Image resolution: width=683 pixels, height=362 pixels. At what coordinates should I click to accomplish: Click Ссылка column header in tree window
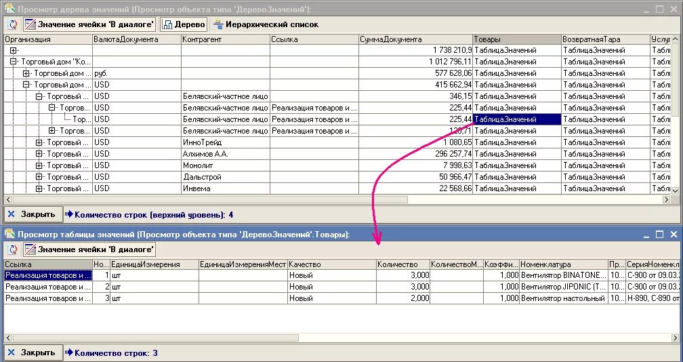[x=314, y=39]
